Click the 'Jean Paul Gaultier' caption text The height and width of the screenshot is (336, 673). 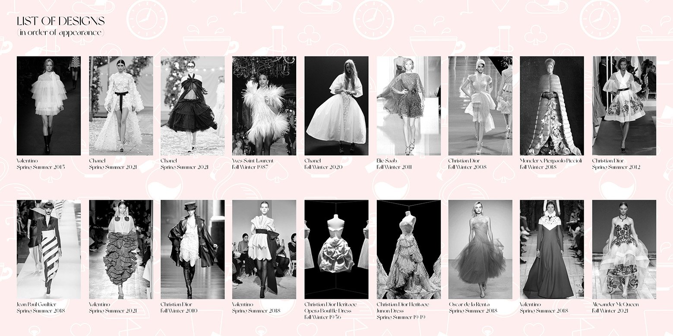pyautogui.click(x=37, y=305)
